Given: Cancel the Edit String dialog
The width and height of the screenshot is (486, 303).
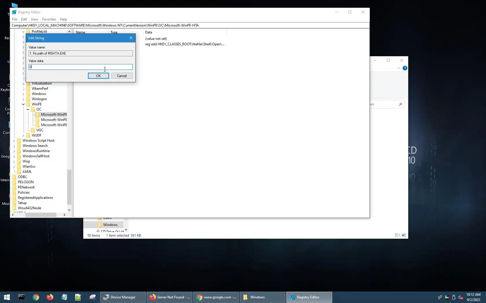Looking at the screenshot, I should 122,76.
